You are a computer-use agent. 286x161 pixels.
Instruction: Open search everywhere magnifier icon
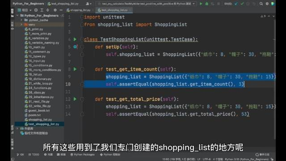(x=261, y=4)
